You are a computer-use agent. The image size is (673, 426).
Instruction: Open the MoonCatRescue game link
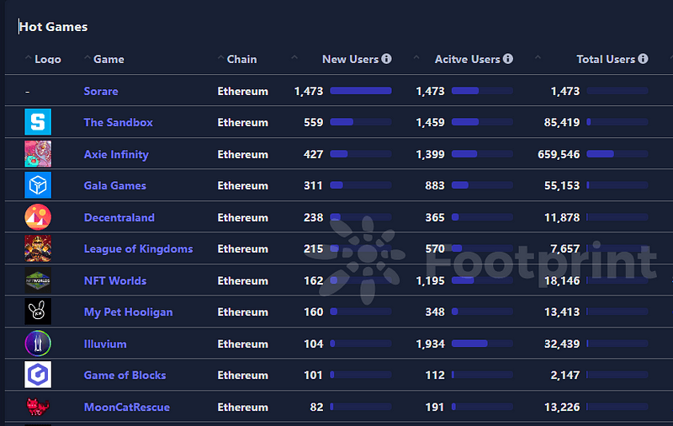click(x=127, y=407)
